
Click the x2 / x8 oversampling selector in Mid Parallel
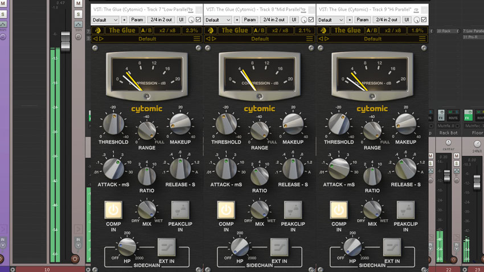280,31
